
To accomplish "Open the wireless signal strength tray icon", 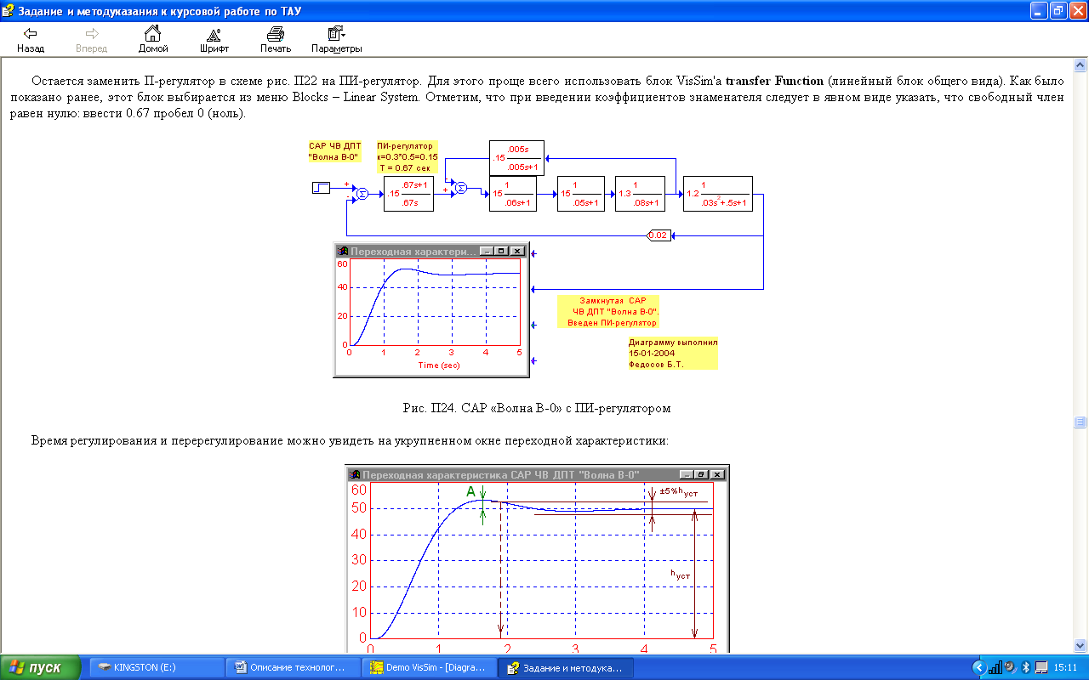I will click(x=994, y=667).
